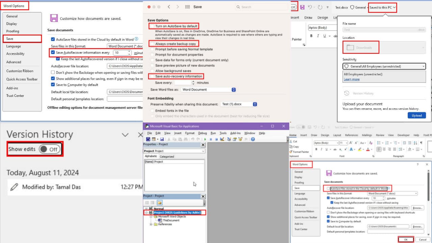Check Always create backup copy
Viewport: 432px width, 243px height.
pyautogui.click(x=153, y=44)
